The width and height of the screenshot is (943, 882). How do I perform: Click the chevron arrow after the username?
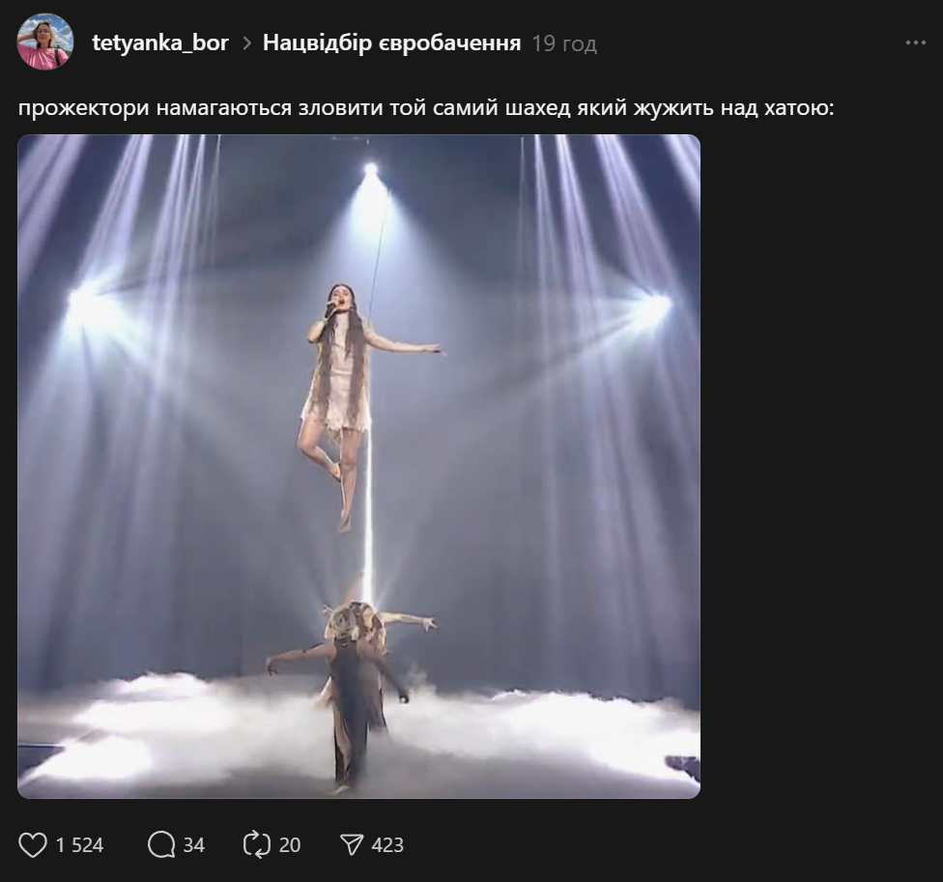point(246,43)
